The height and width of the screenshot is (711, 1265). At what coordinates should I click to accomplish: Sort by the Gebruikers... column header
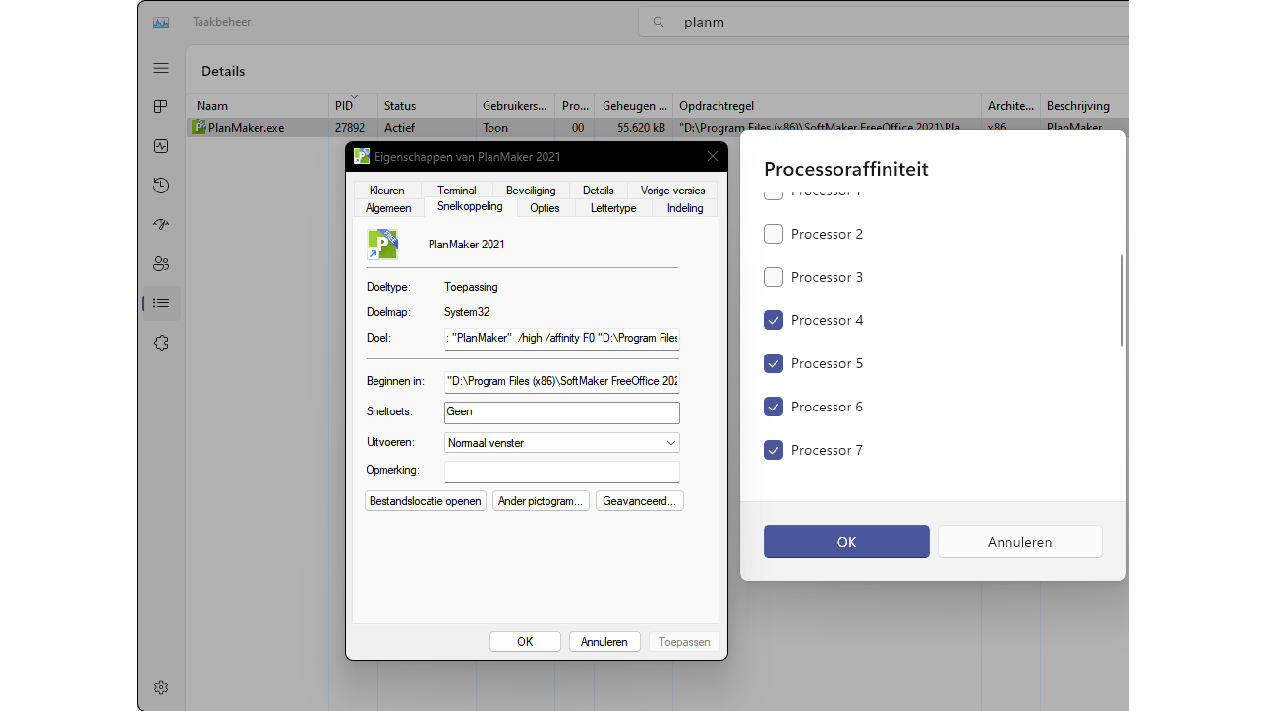515,106
